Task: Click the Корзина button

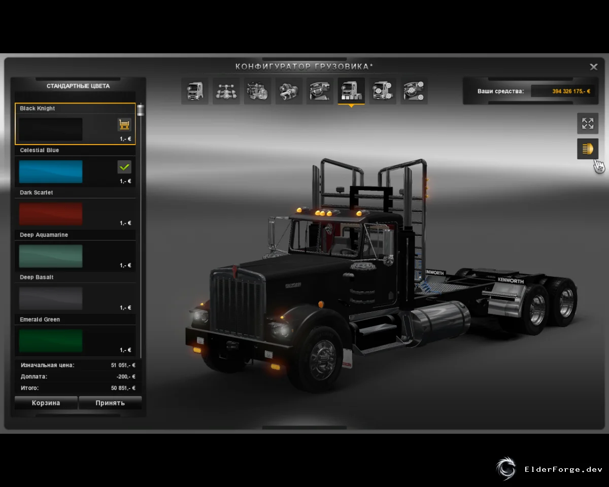Action: [x=46, y=403]
